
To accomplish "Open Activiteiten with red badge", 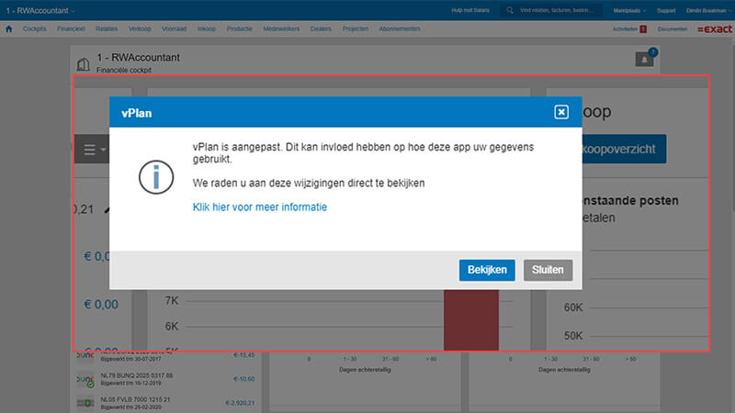I will pos(629,29).
